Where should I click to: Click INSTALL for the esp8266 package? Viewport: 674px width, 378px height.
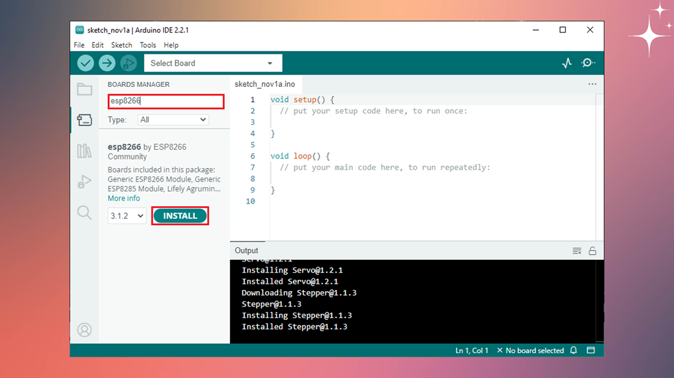180,216
